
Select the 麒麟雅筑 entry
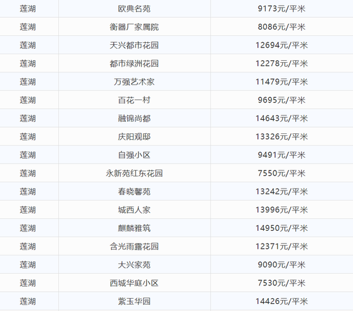click(x=134, y=228)
